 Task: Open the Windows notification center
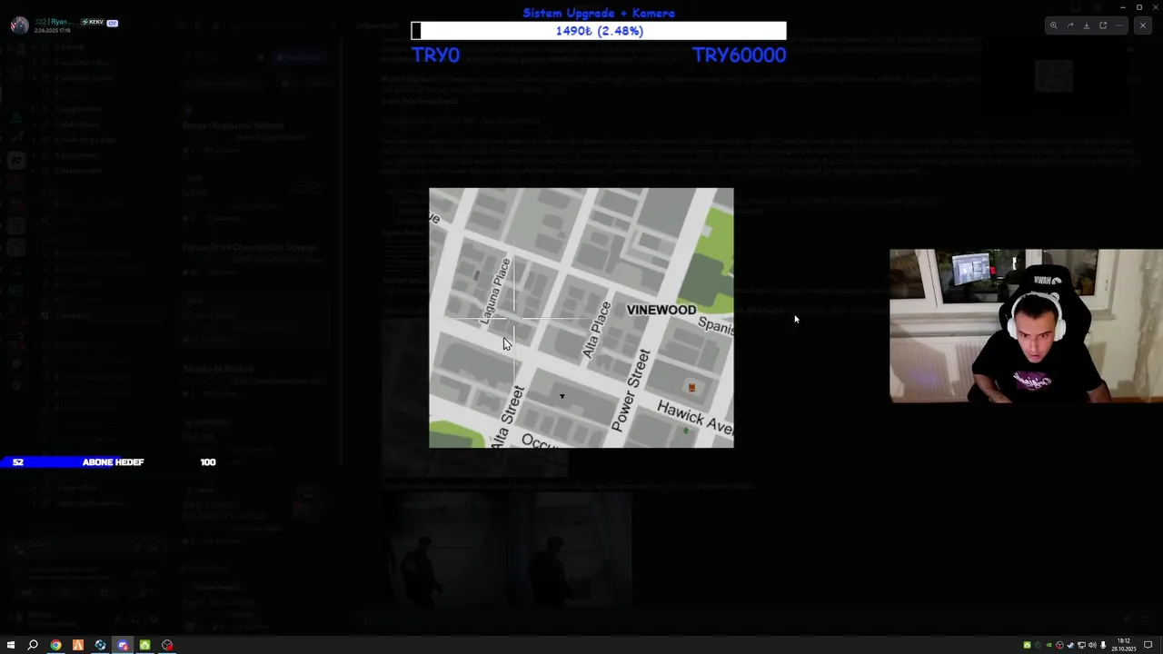[x=1148, y=645]
